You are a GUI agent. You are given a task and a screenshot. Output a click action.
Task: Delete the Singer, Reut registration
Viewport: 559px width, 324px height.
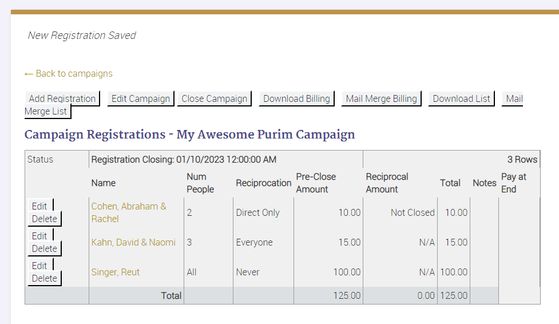click(x=44, y=278)
